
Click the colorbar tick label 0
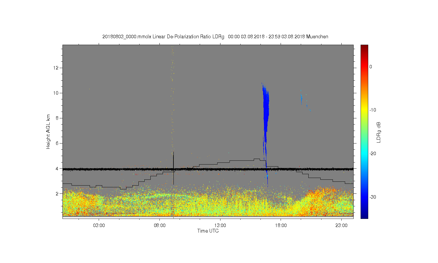[371, 67]
